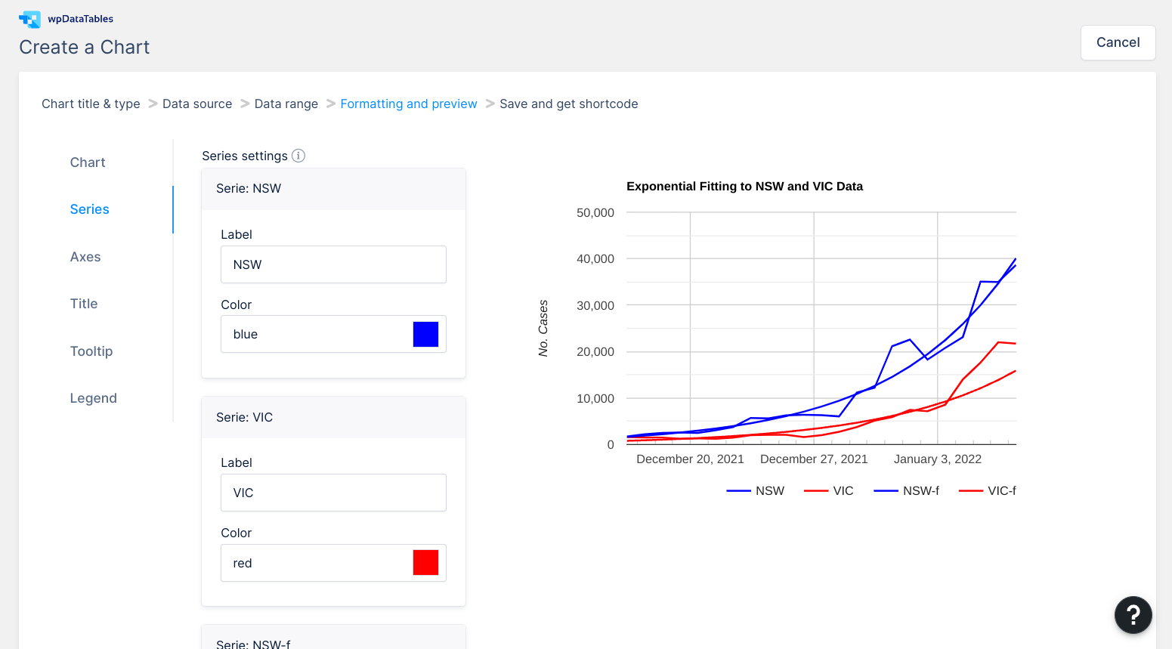Show the Legend settings tab
The image size is (1172, 649).
93,398
